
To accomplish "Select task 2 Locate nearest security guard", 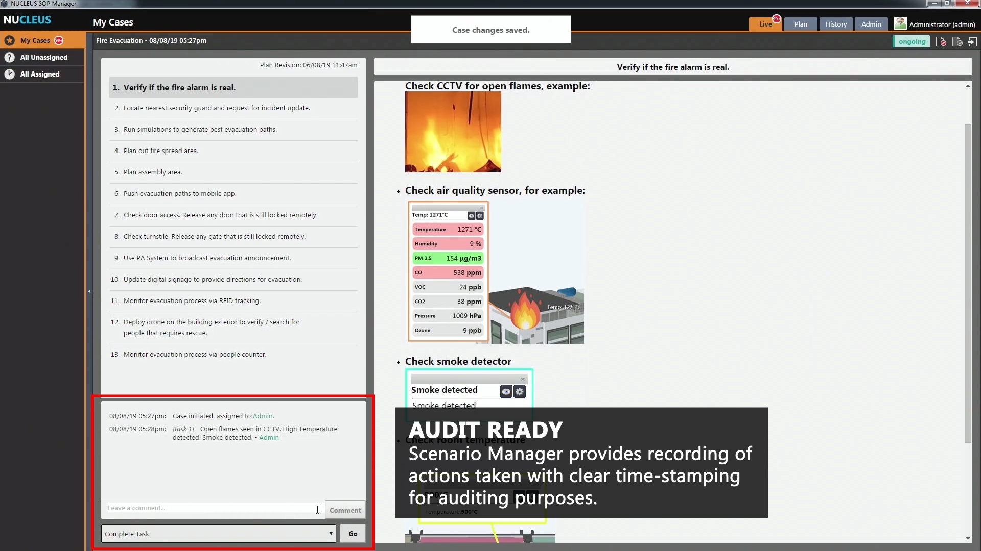I will point(233,108).
